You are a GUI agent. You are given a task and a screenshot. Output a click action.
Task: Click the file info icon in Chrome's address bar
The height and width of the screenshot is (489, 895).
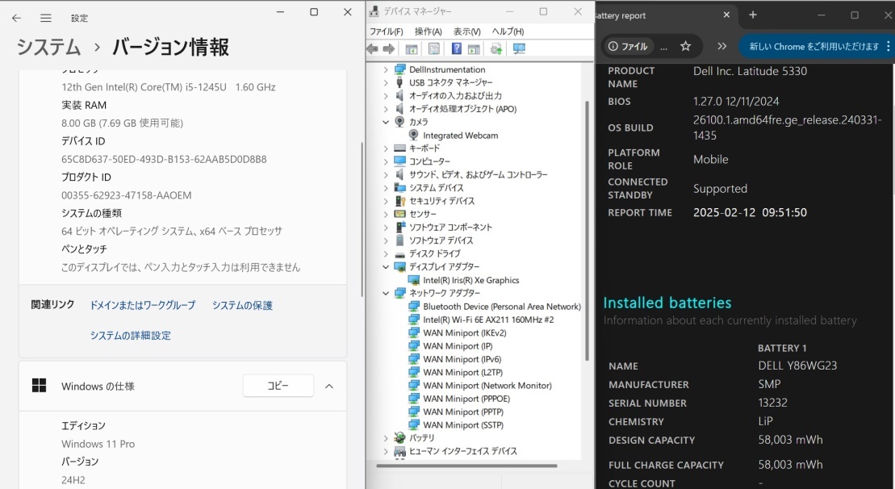click(614, 46)
